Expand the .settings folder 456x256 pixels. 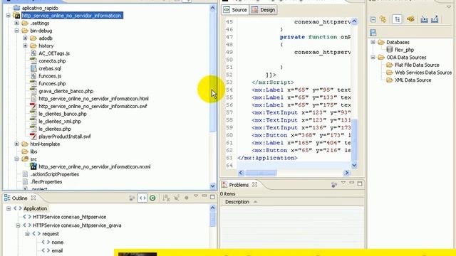coord(16,23)
